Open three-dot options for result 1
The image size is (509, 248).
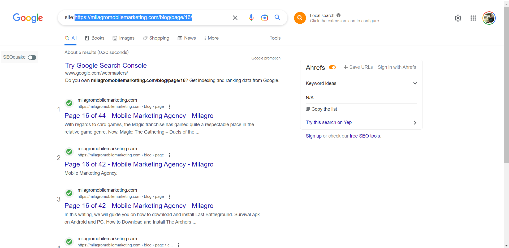tap(170, 106)
